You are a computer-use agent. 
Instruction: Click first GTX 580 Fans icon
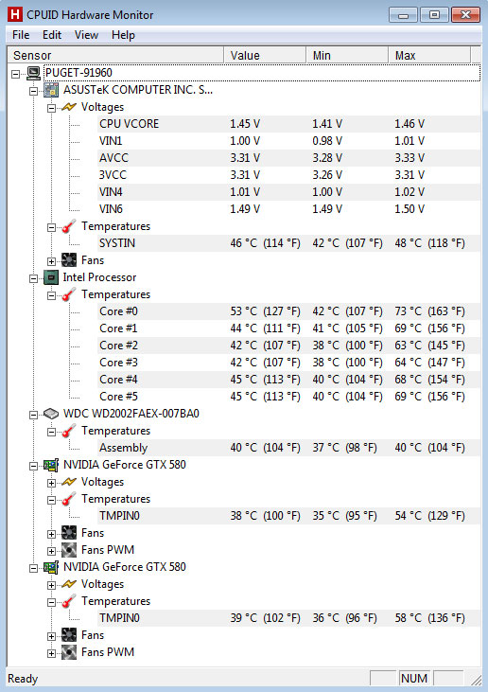pos(69,533)
